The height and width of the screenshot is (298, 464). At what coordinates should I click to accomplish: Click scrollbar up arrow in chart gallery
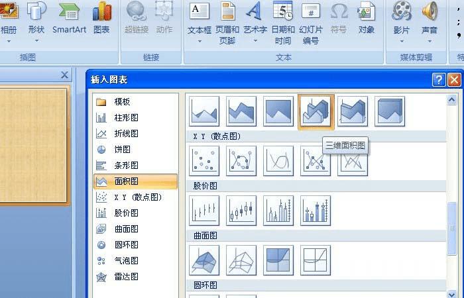tap(451, 100)
